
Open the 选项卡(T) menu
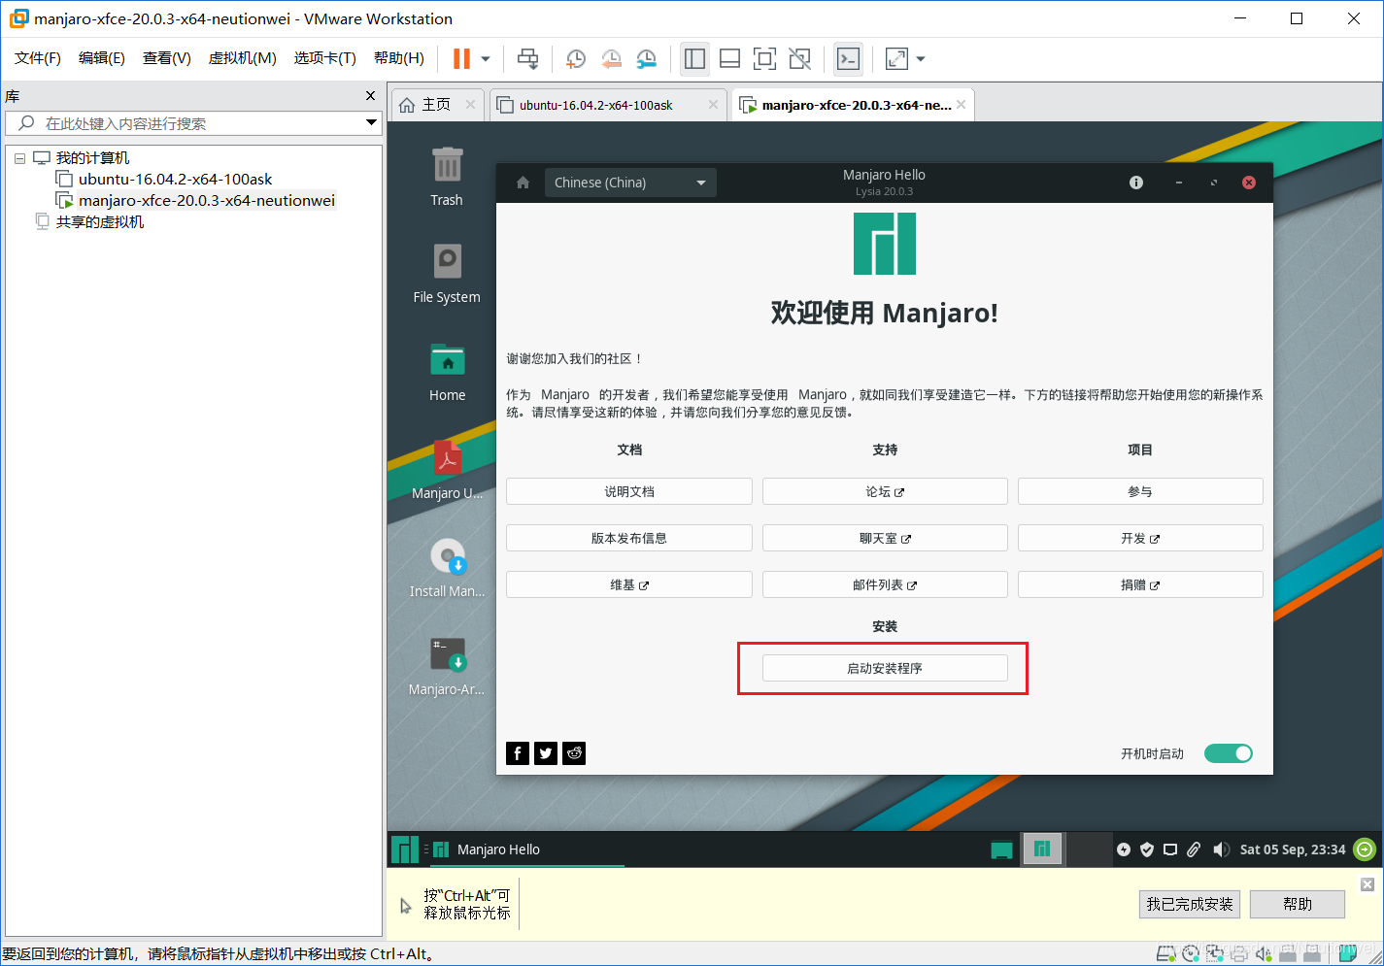[x=325, y=58]
